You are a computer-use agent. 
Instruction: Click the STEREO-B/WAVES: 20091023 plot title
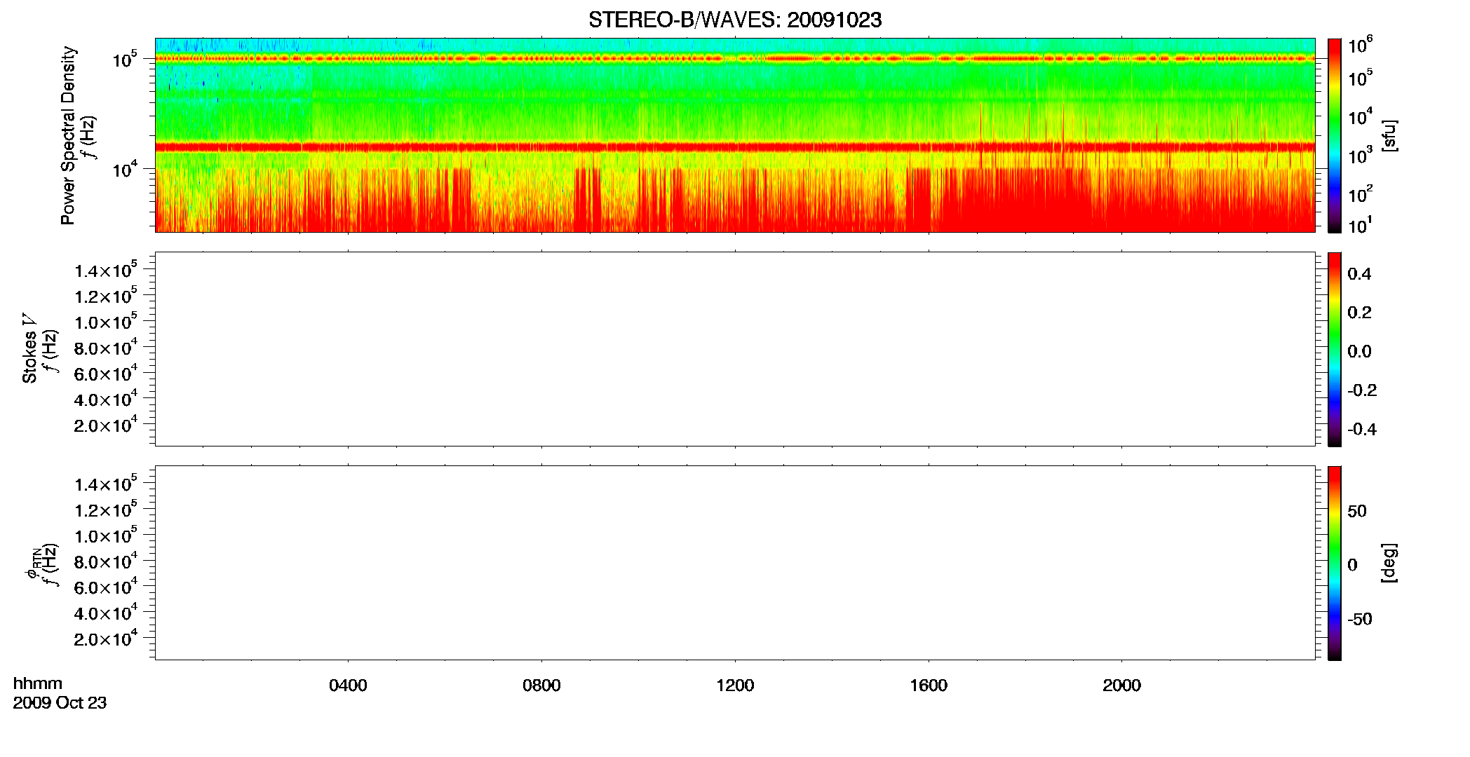tap(734, 20)
